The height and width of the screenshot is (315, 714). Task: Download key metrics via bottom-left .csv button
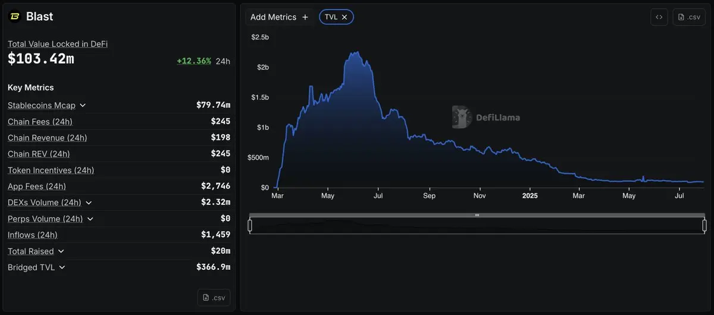(x=214, y=297)
